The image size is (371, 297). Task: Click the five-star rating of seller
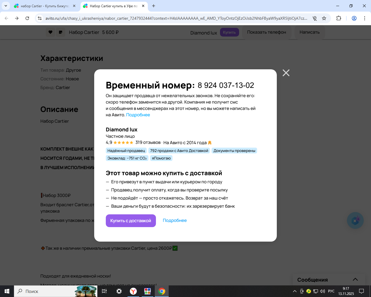tap(123, 142)
